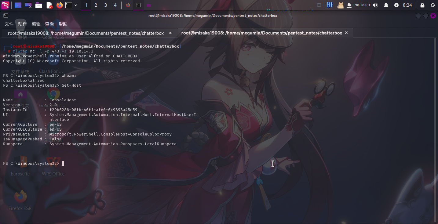Open the notifications bell icon
438x224 pixels.
click(x=386, y=5)
